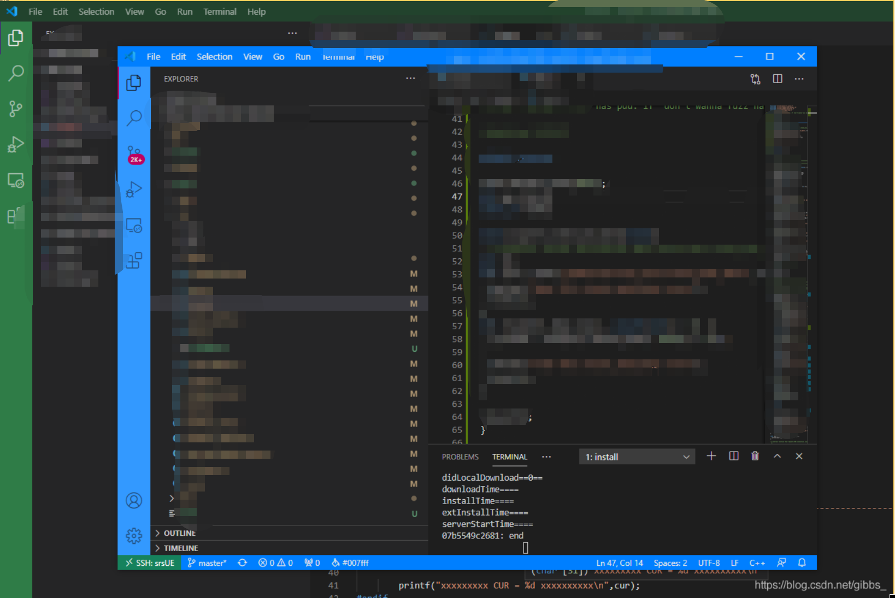Open the Run and Debug view

coord(134,190)
